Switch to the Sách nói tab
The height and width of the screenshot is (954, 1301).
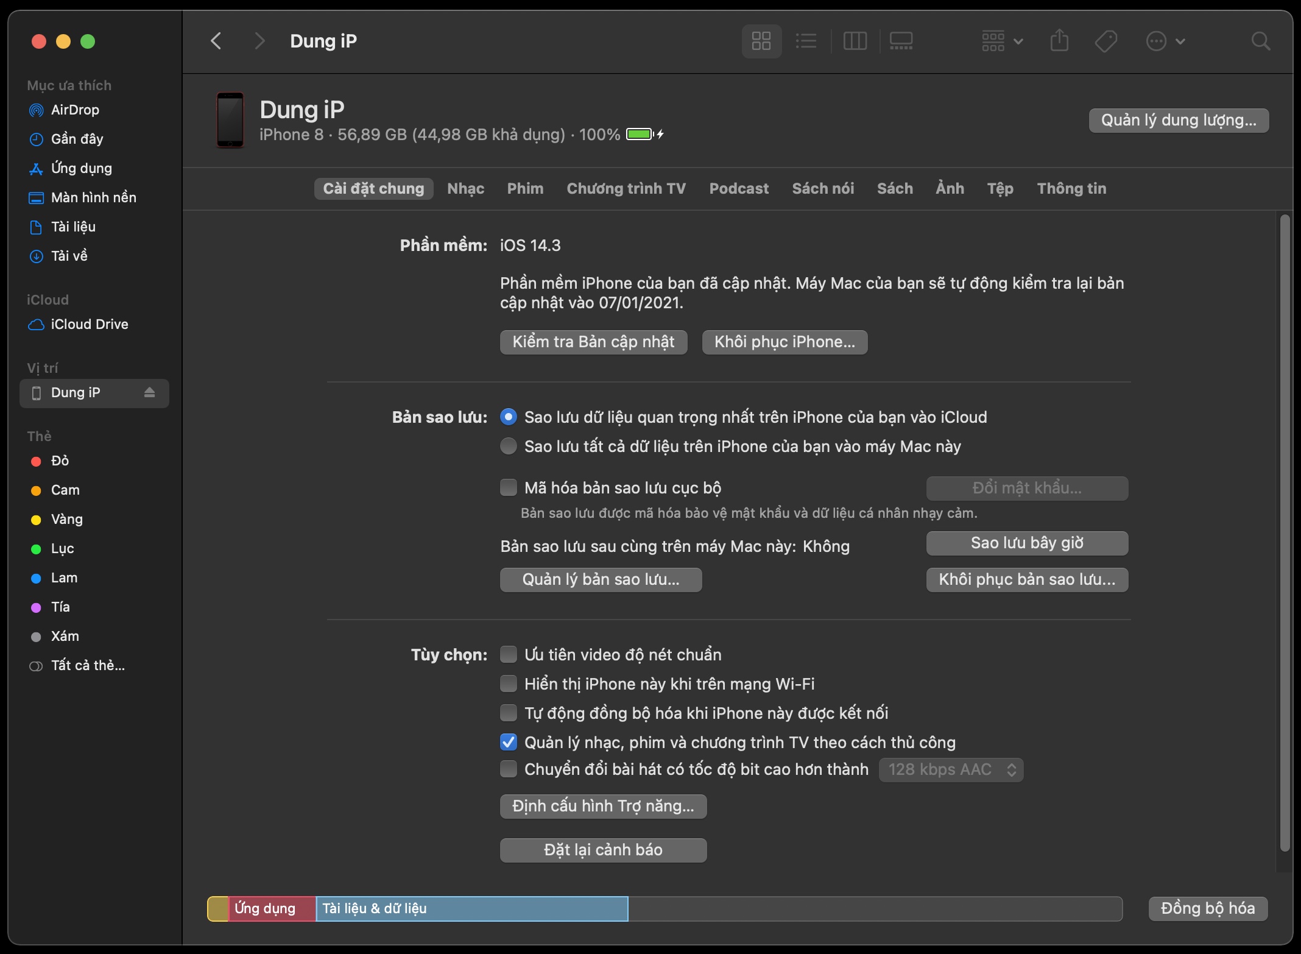pyautogui.click(x=823, y=189)
